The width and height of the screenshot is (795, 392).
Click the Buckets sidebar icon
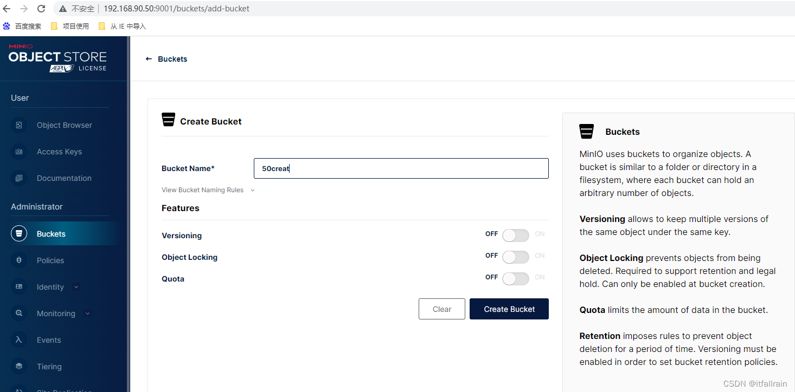pos(19,234)
